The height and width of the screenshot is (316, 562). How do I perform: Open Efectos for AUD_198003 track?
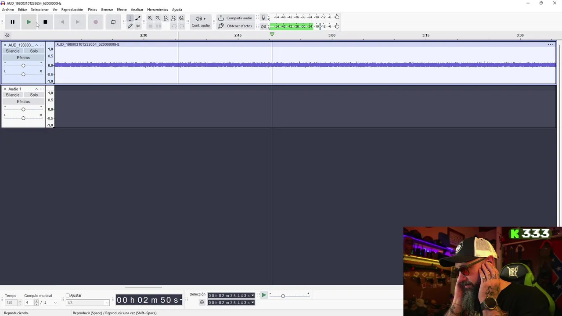pos(23,58)
